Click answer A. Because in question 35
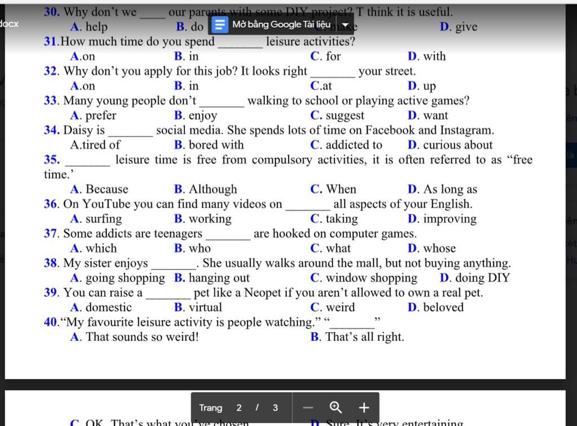This screenshot has height=426, width=577. point(99,189)
